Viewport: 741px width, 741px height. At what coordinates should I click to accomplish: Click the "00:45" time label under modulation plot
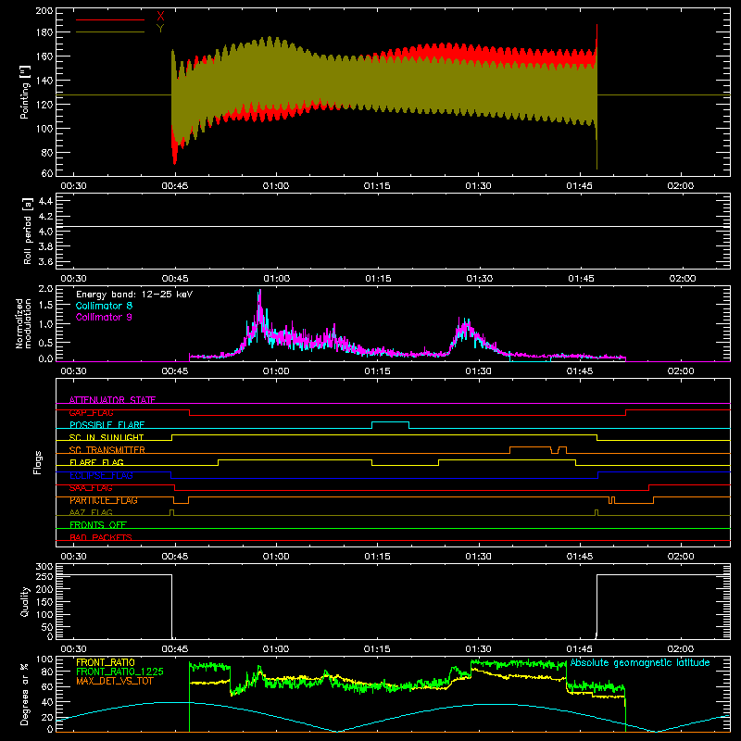pos(175,371)
